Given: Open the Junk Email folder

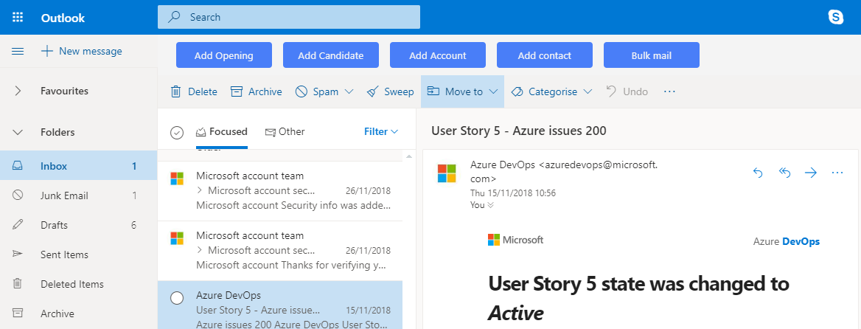Looking at the screenshot, I should (79, 195).
